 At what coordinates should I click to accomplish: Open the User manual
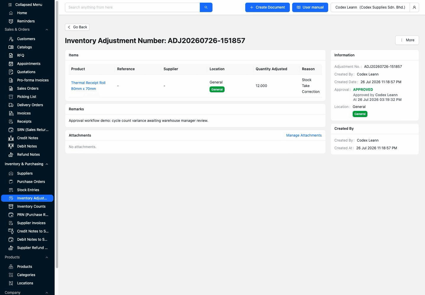click(x=310, y=7)
